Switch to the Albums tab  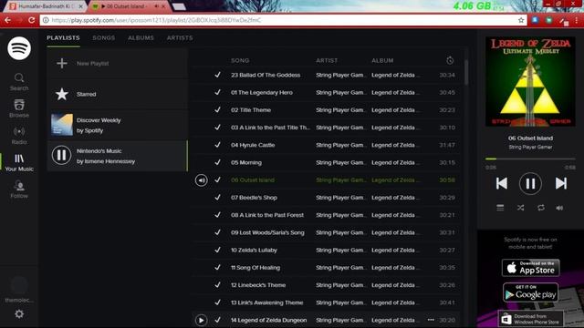click(x=141, y=38)
